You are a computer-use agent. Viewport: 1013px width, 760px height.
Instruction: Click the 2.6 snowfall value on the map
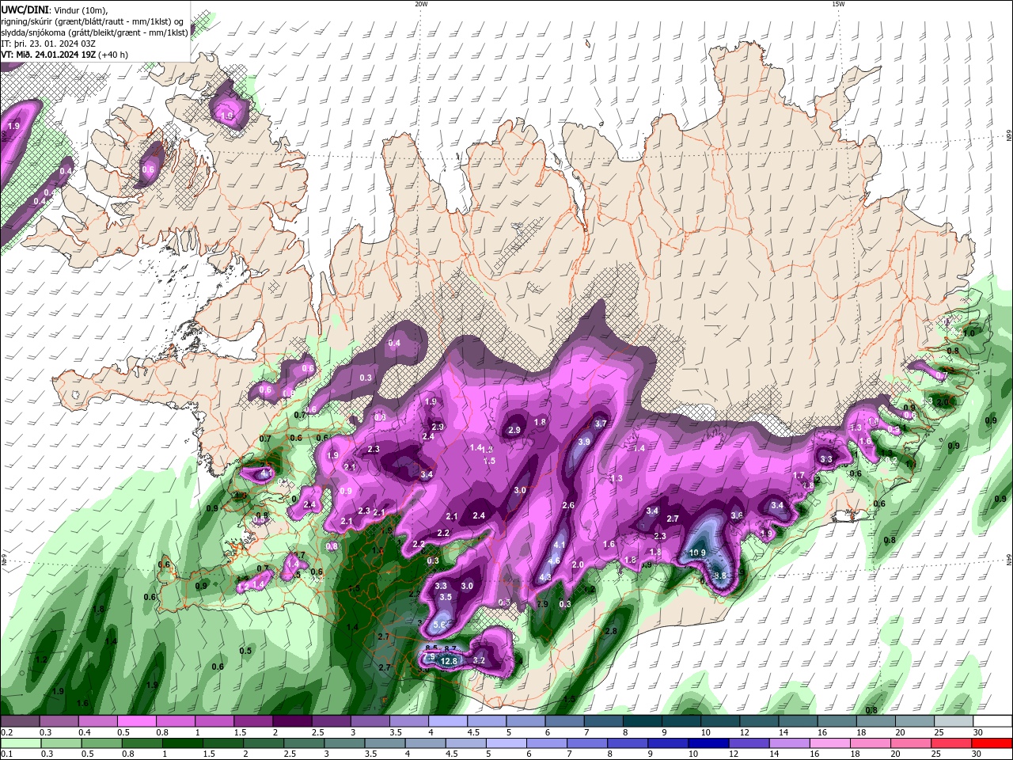click(567, 505)
